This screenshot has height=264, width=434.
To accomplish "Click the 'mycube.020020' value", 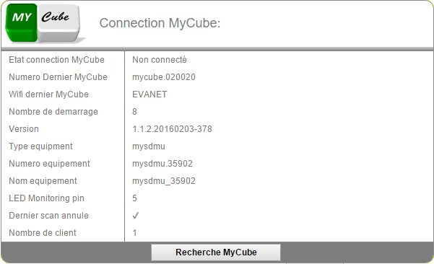I will (164, 77).
